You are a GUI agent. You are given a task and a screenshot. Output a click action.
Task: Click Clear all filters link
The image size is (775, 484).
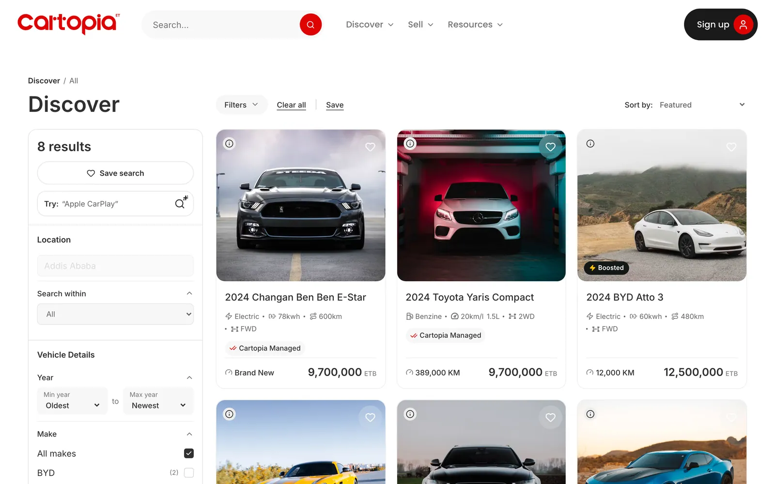click(x=291, y=105)
